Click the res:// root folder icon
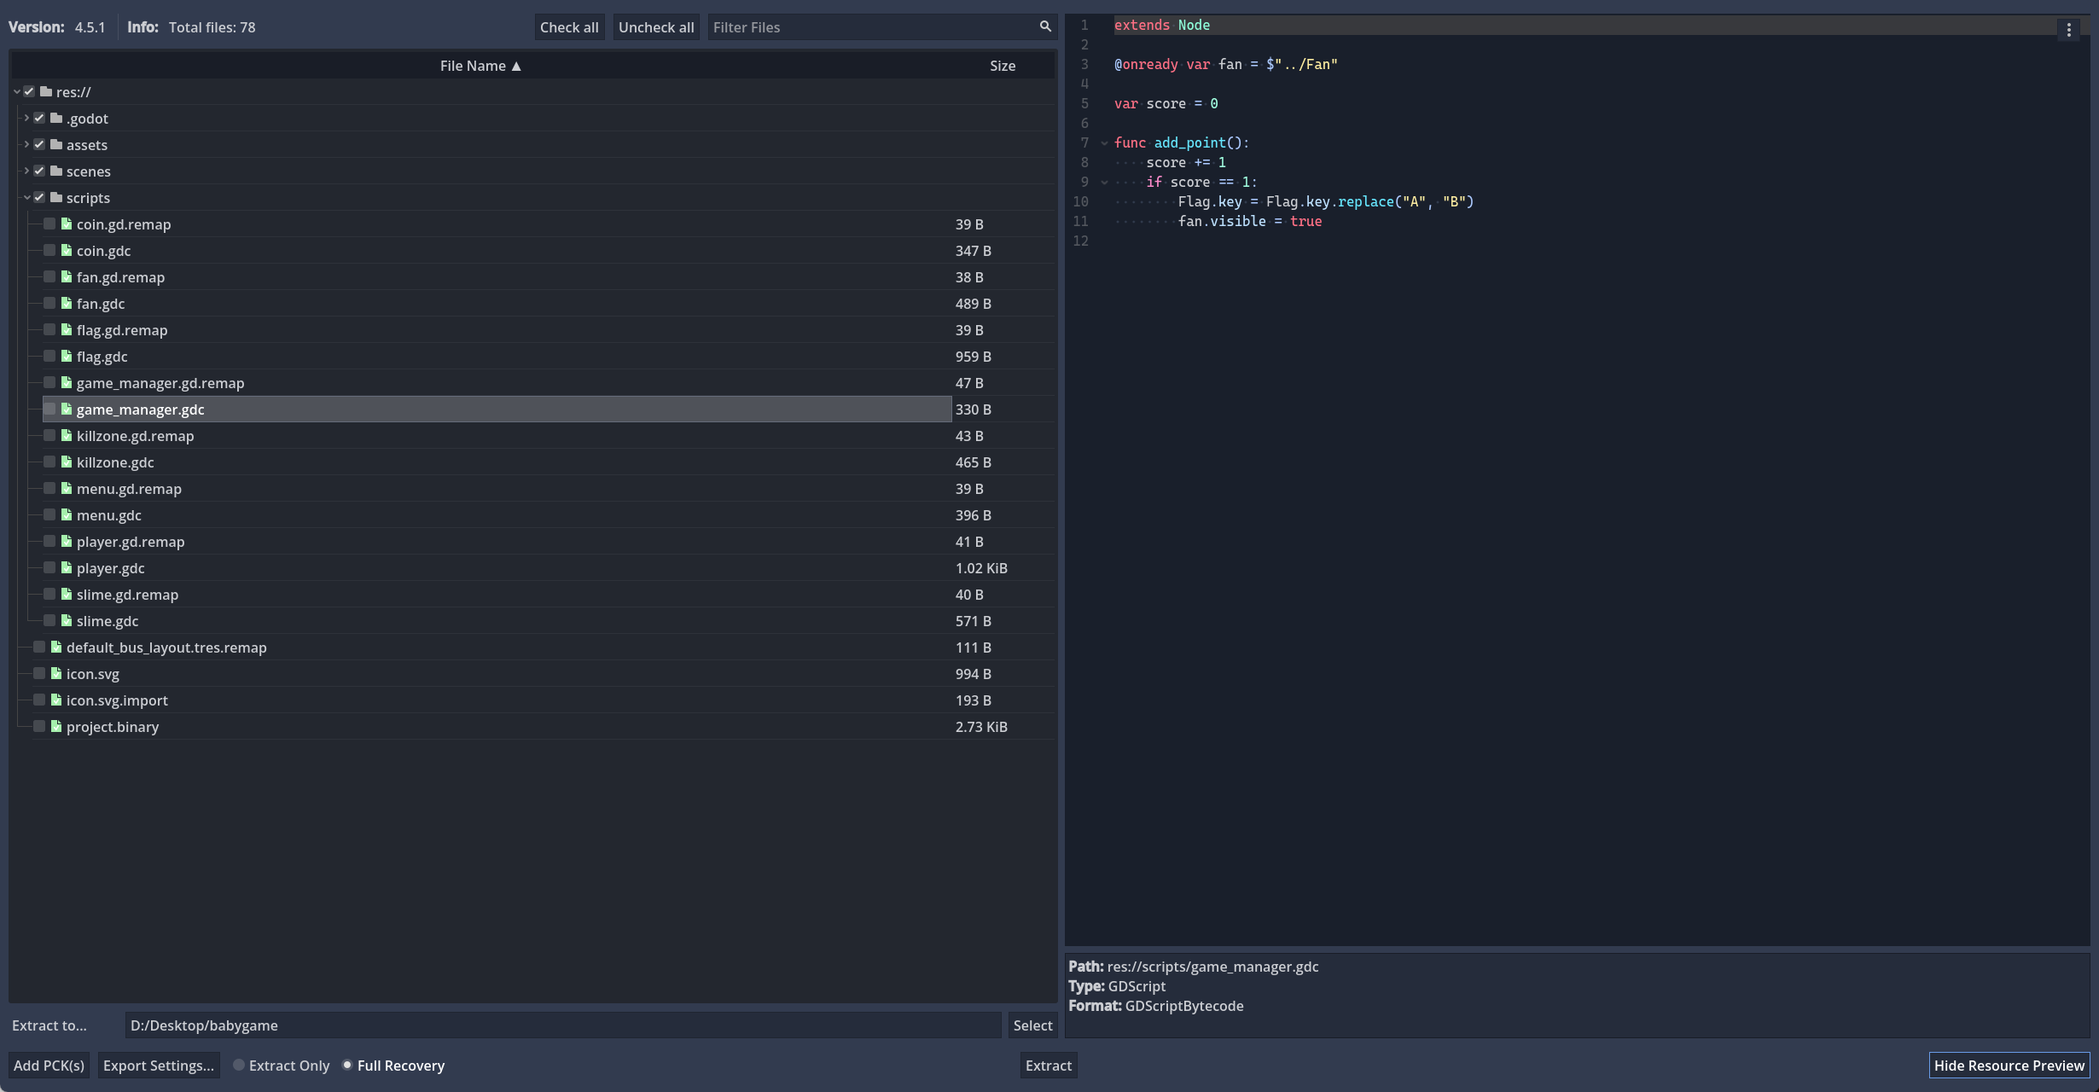This screenshot has height=1092, width=2099. tap(46, 92)
